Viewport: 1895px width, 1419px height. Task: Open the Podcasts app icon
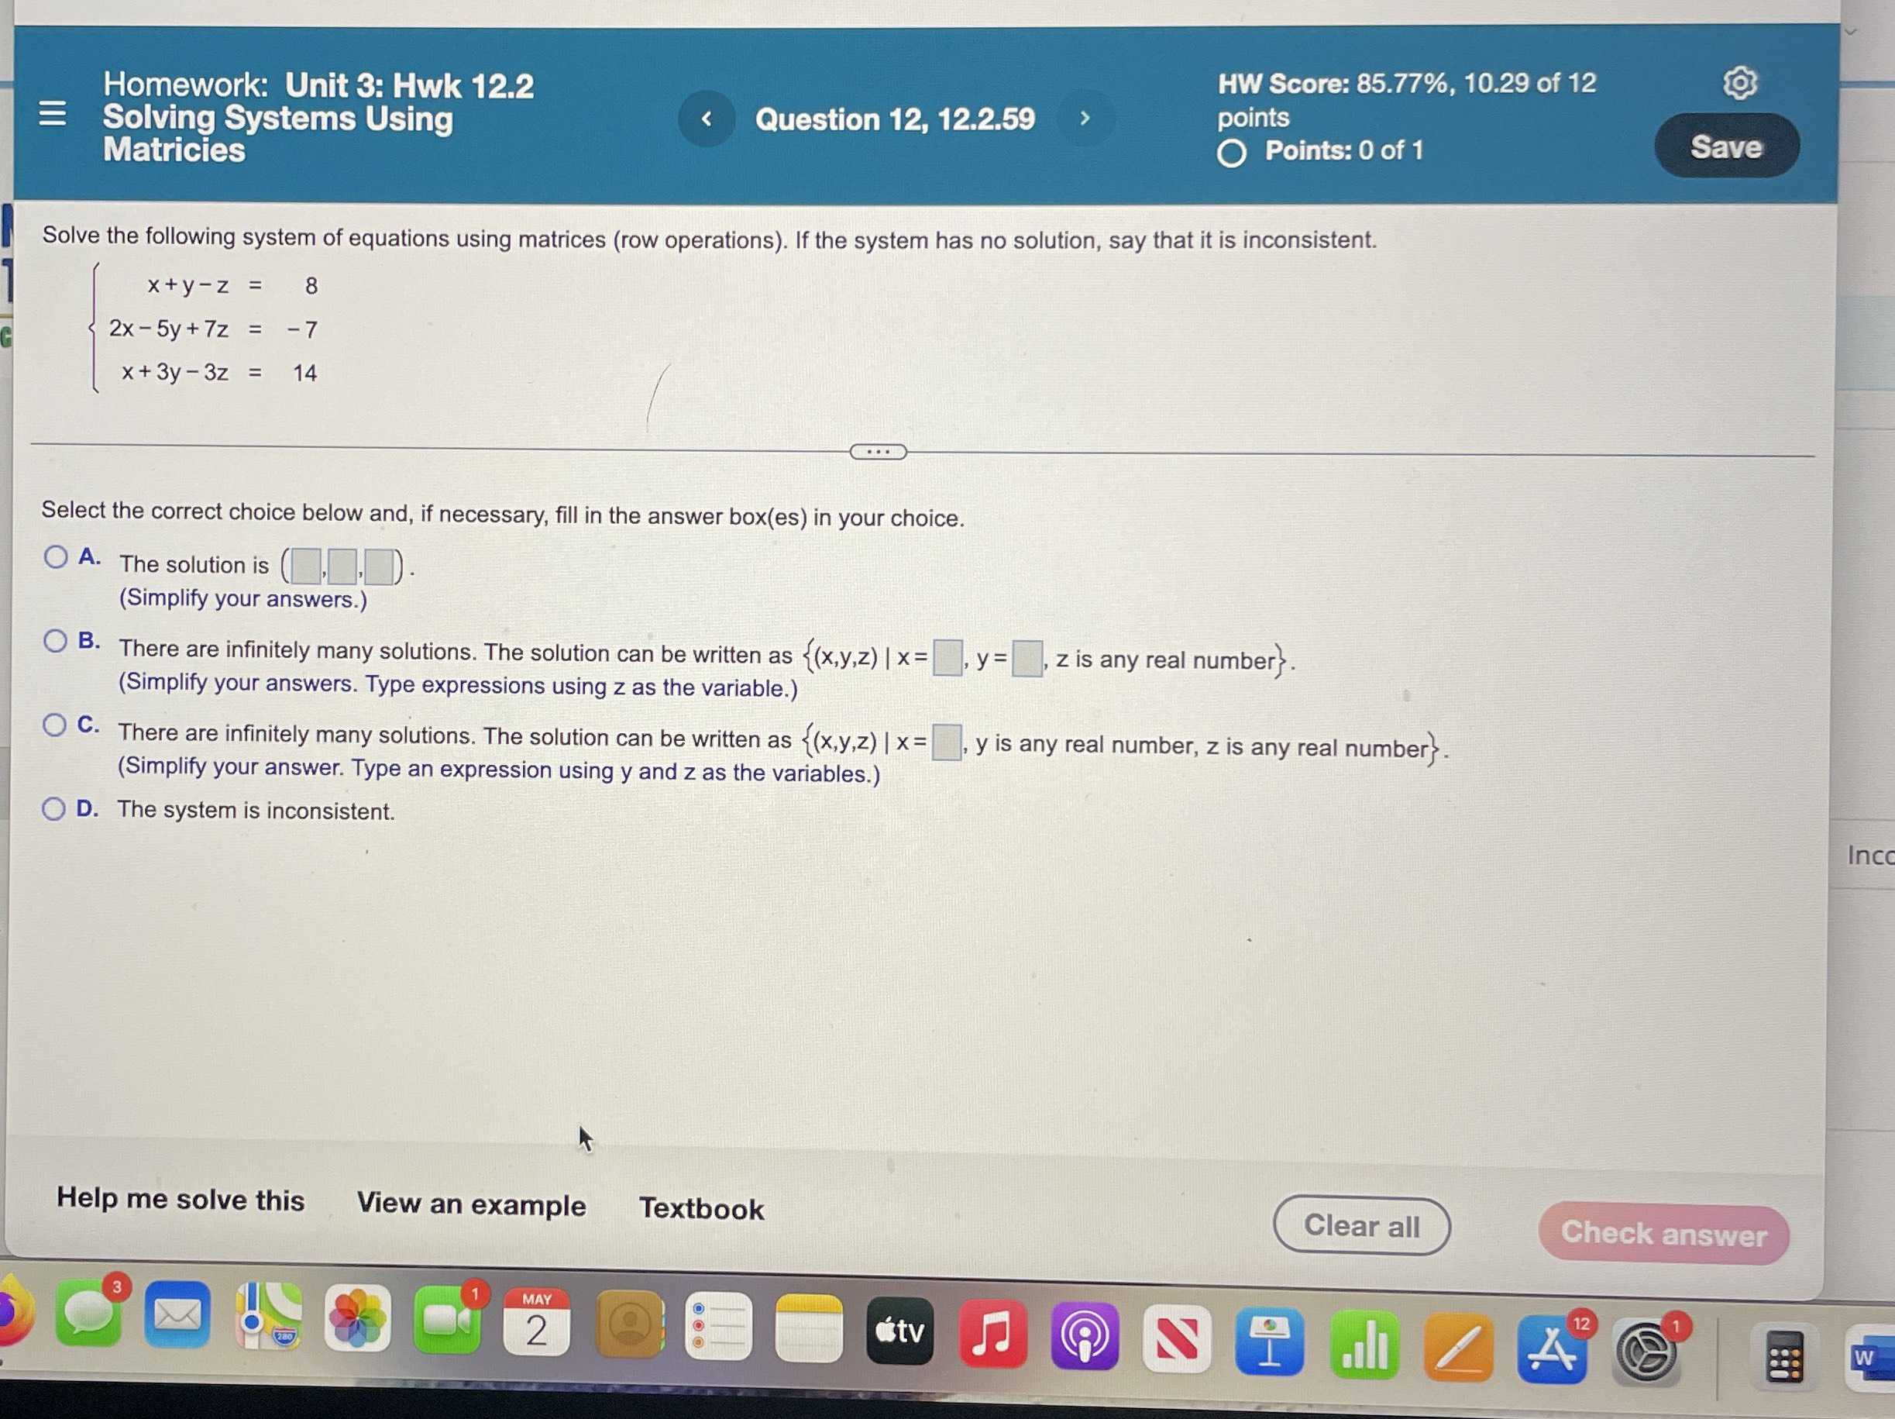(1083, 1349)
